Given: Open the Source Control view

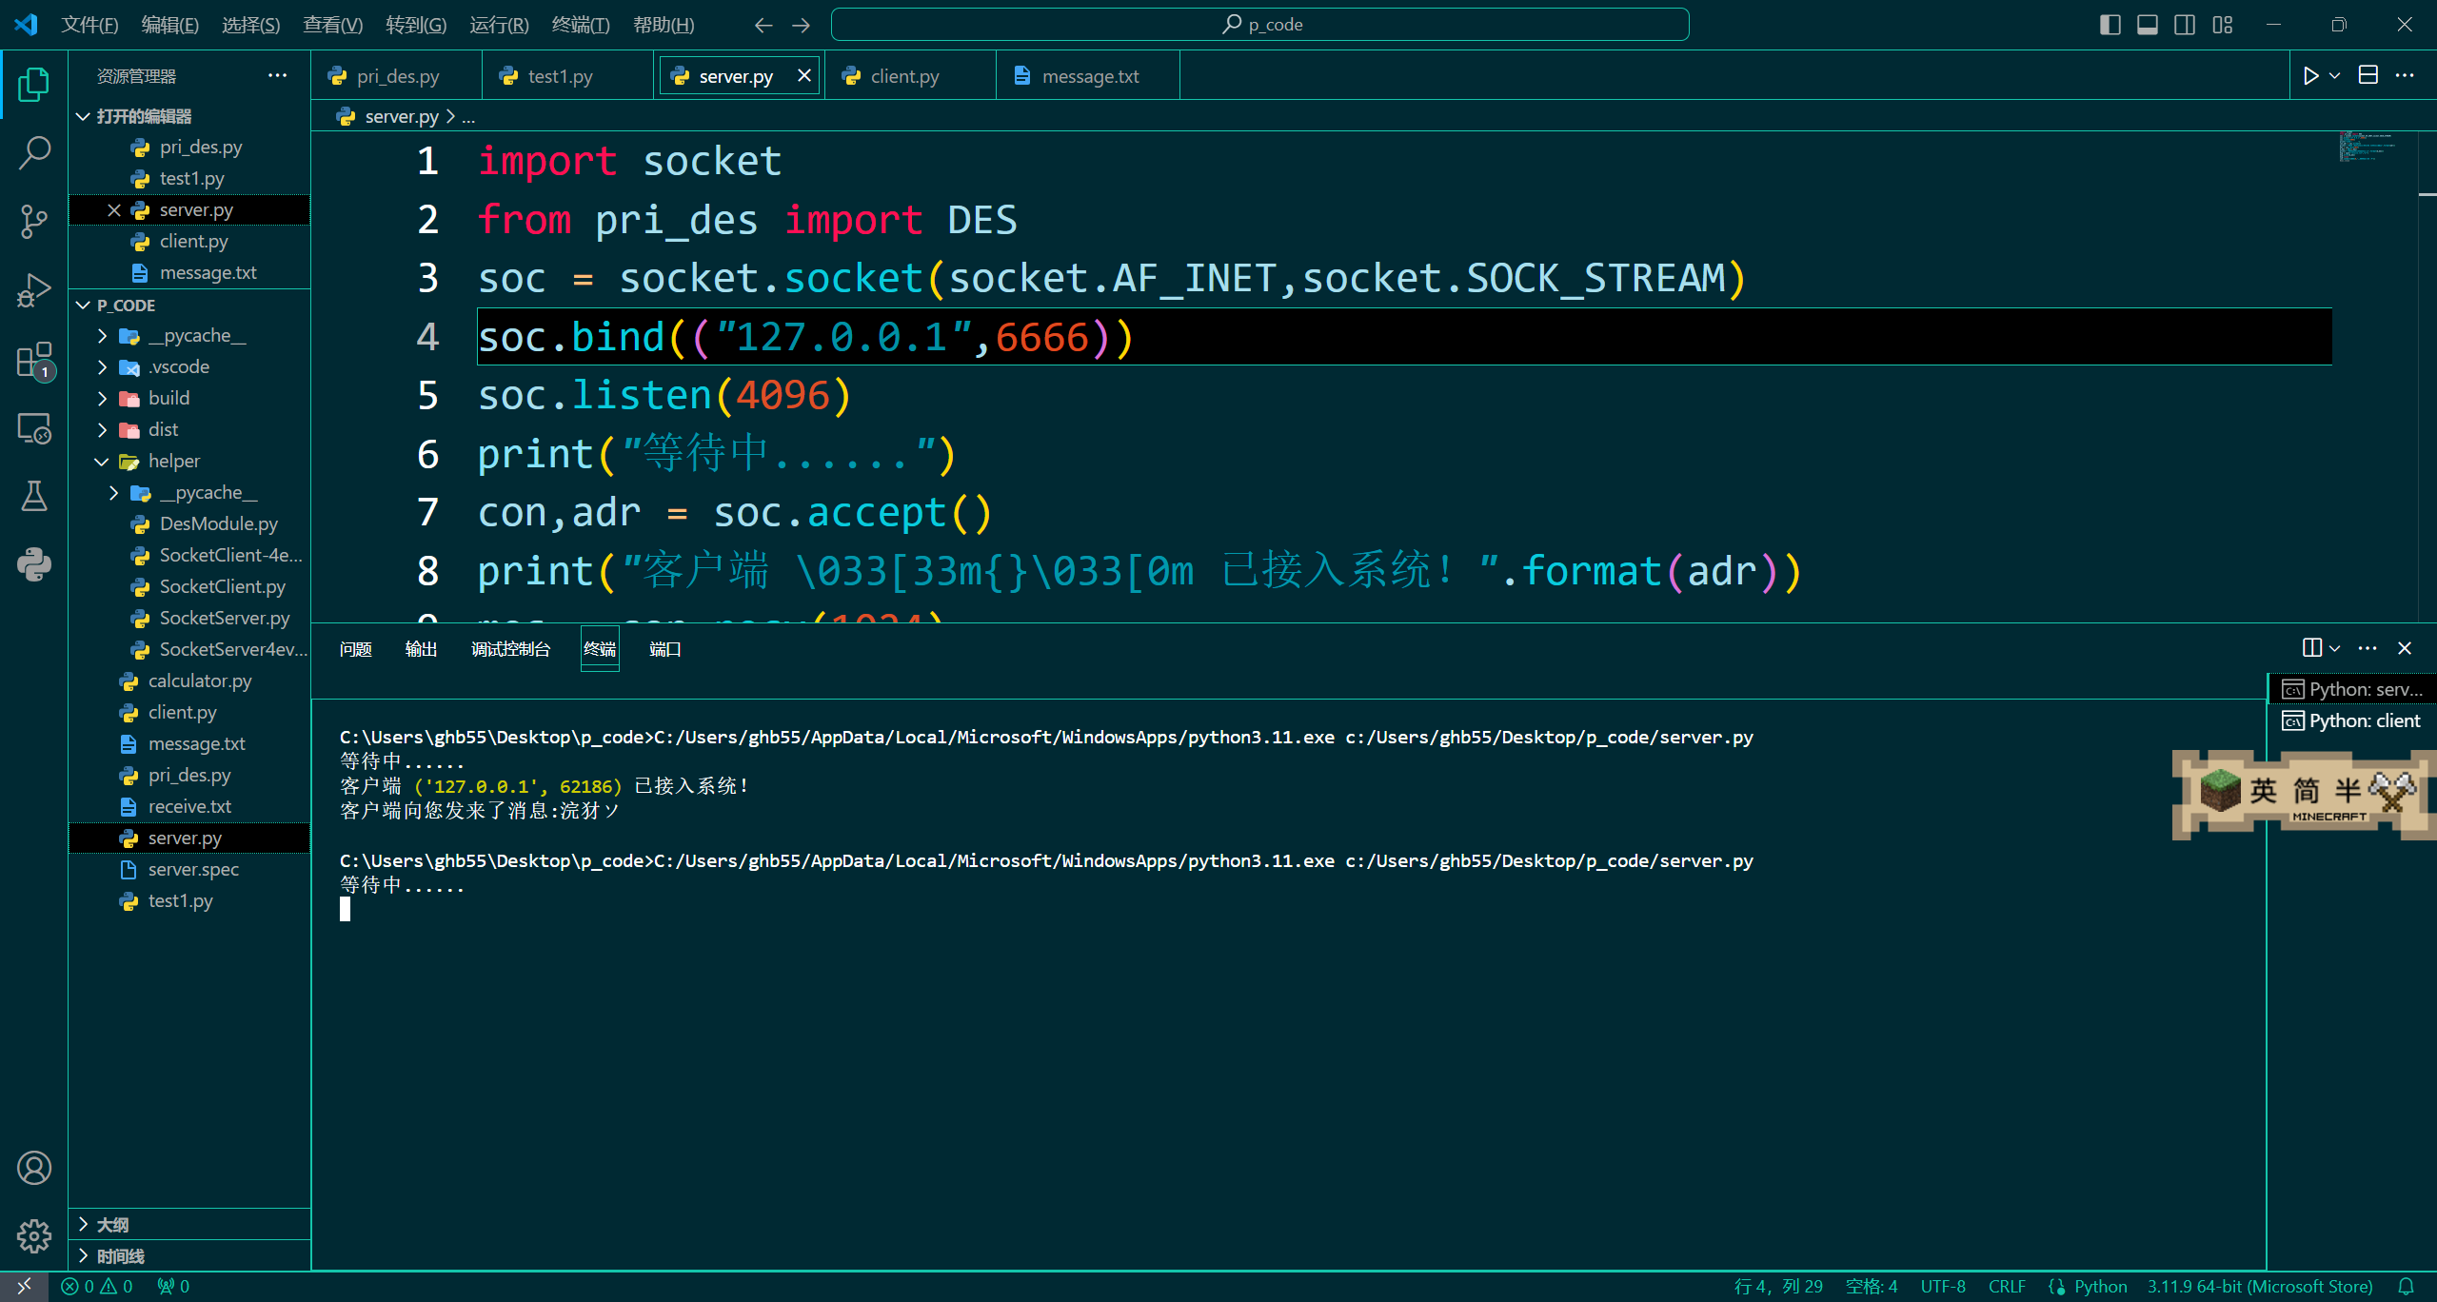Looking at the screenshot, I should click(x=34, y=221).
